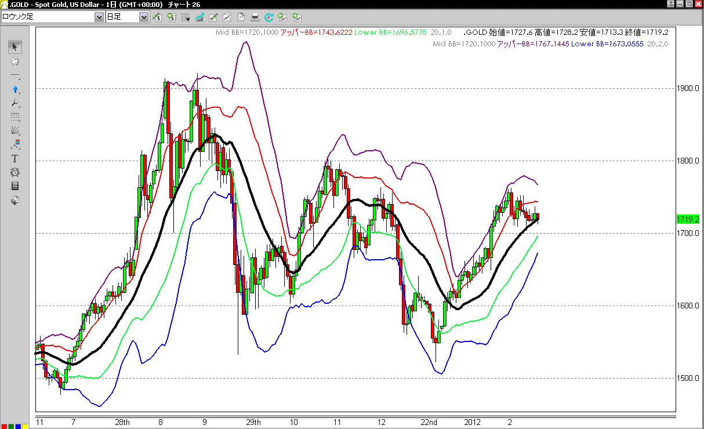704x429 pixels.
Task: Select the arrow pointer tool
Action: [x=15, y=47]
